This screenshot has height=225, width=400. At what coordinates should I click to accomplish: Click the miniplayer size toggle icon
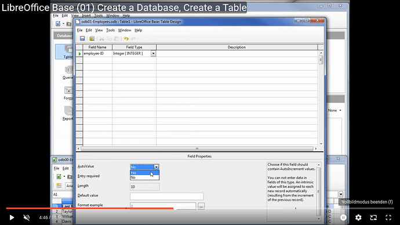pos(373,217)
